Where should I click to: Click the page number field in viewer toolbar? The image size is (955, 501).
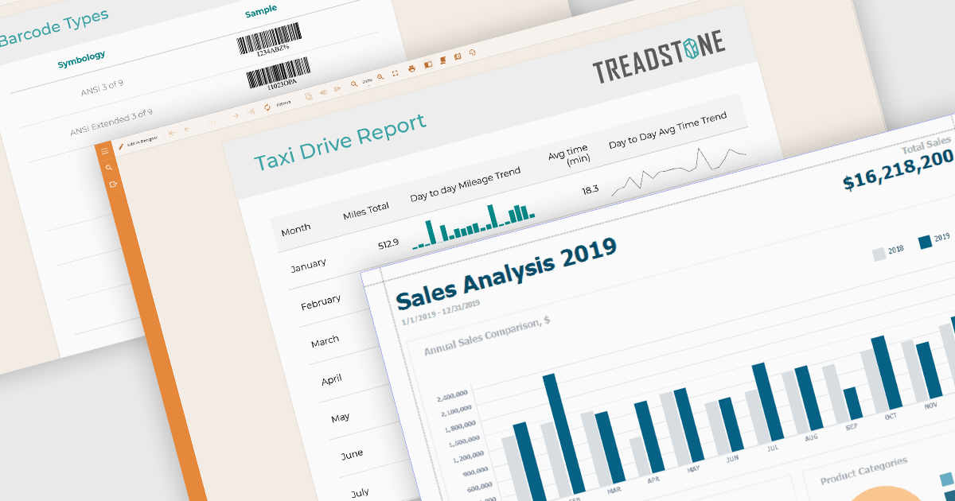click(x=212, y=122)
